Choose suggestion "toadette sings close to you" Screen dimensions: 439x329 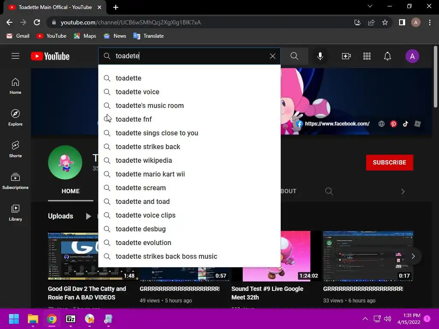click(x=189, y=133)
